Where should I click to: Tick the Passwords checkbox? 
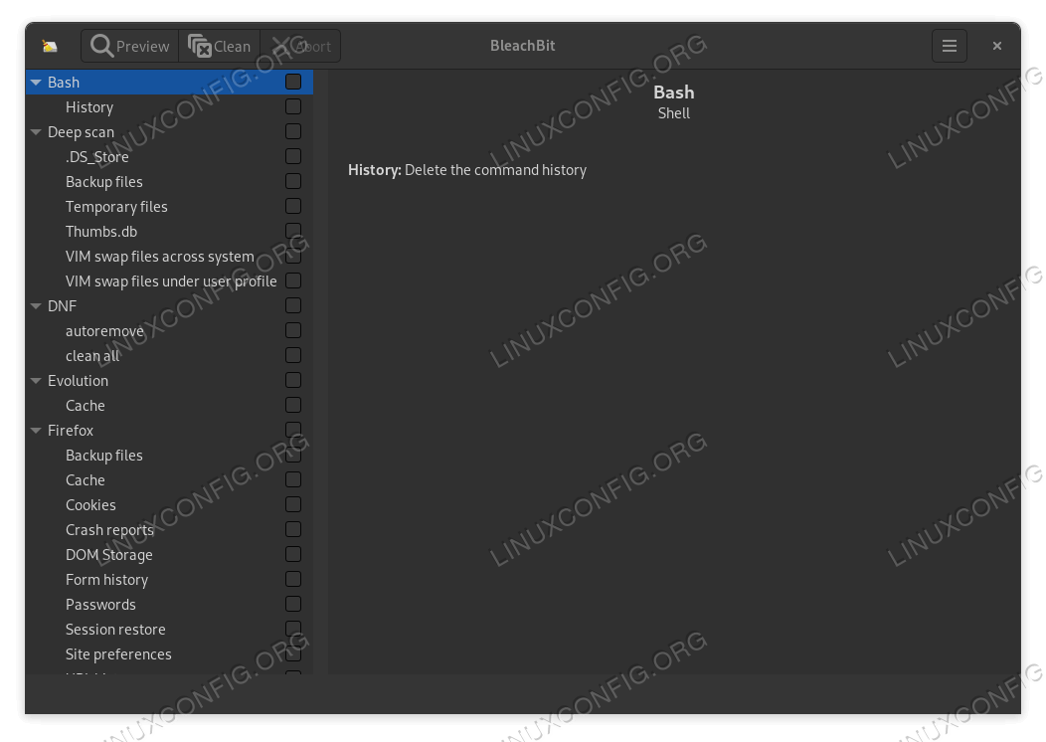pyautogui.click(x=293, y=604)
